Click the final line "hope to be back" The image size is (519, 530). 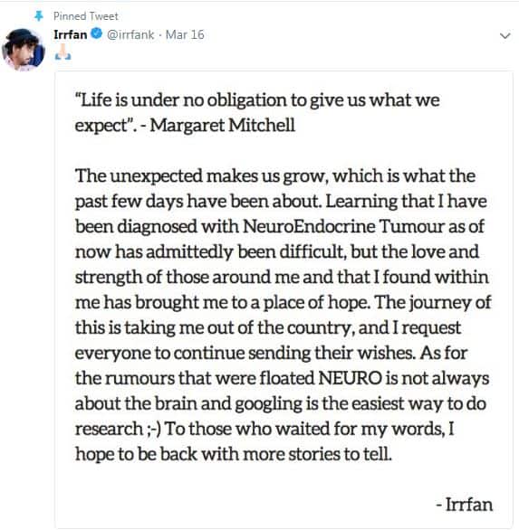pyautogui.click(x=234, y=454)
